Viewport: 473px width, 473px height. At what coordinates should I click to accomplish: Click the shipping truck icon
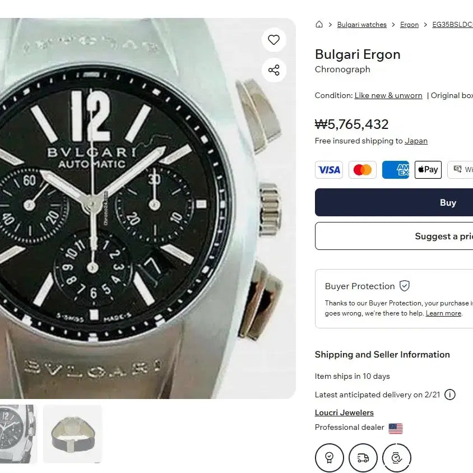[363, 458]
